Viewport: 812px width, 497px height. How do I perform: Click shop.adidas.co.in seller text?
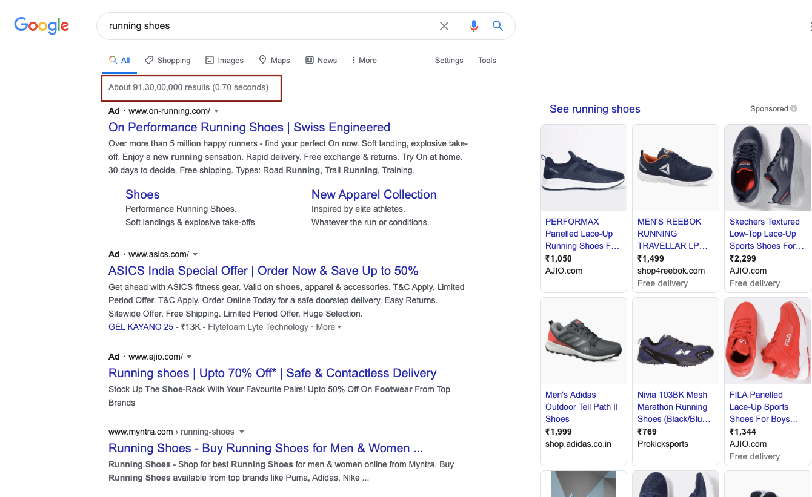pyautogui.click(x=578, y=444)
